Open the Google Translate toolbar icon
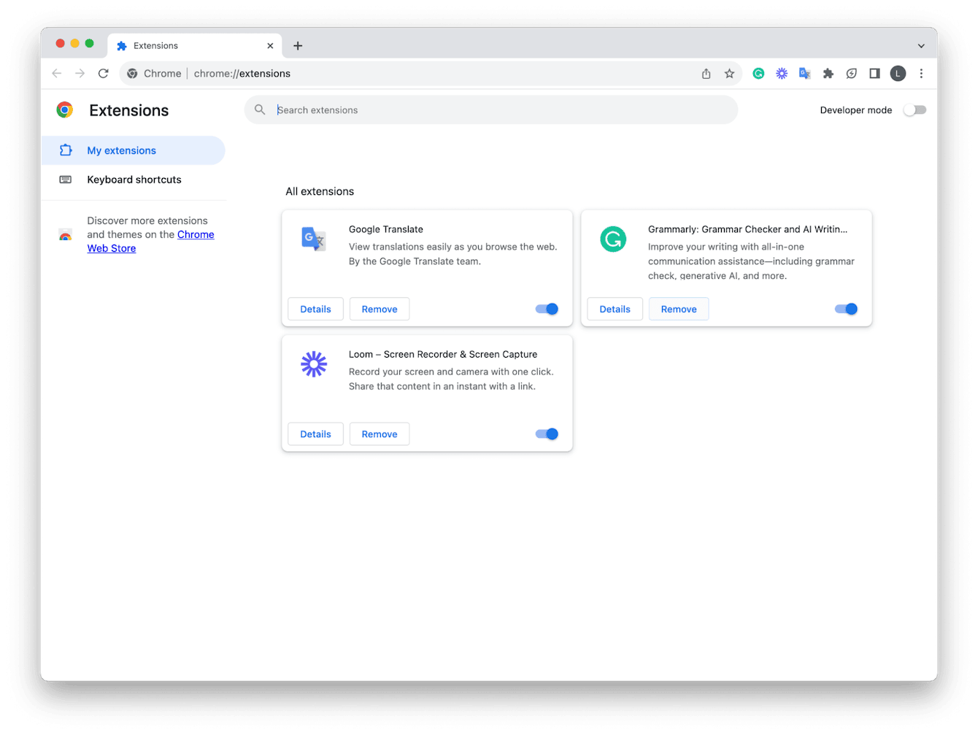978x735 pixels. pos(805,74)
